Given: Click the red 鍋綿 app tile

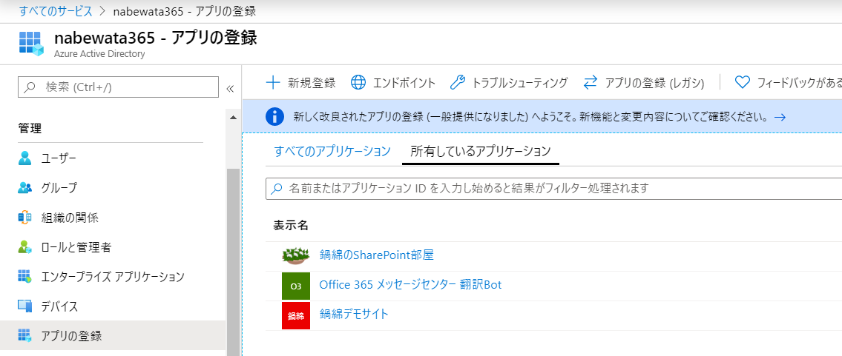Looking at the screenshot, I should click(x=296, y=315).
